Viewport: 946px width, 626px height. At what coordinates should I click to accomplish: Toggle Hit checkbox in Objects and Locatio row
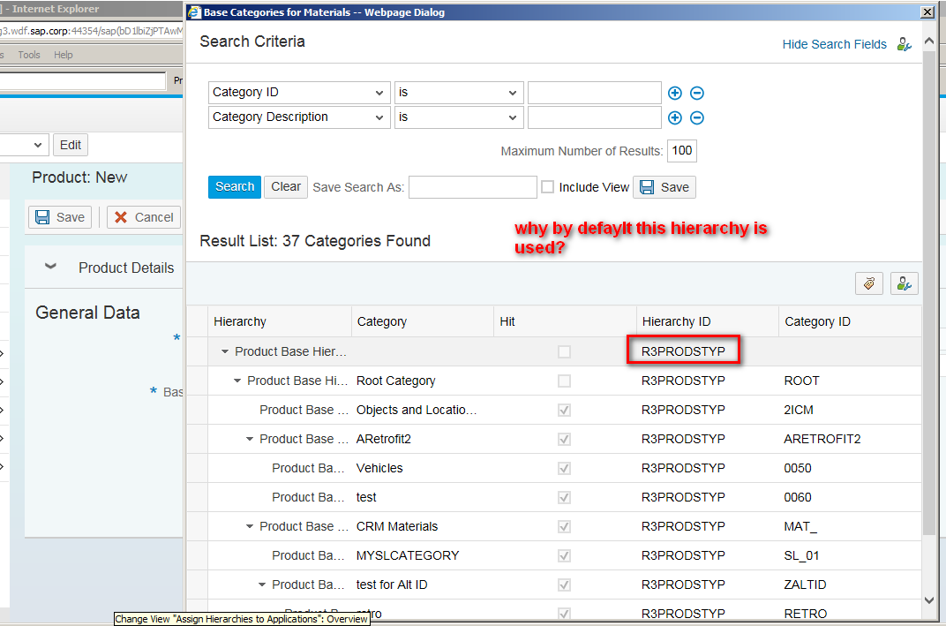pyautogui.click(x=564, y=410)
